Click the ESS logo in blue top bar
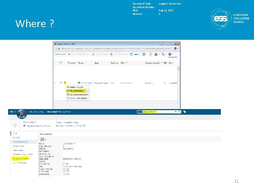 (x=12, y=112)
